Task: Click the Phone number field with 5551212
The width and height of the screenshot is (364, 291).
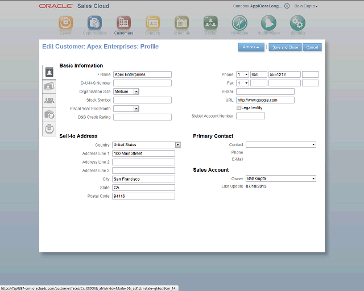Action: [x=284, y=74]
